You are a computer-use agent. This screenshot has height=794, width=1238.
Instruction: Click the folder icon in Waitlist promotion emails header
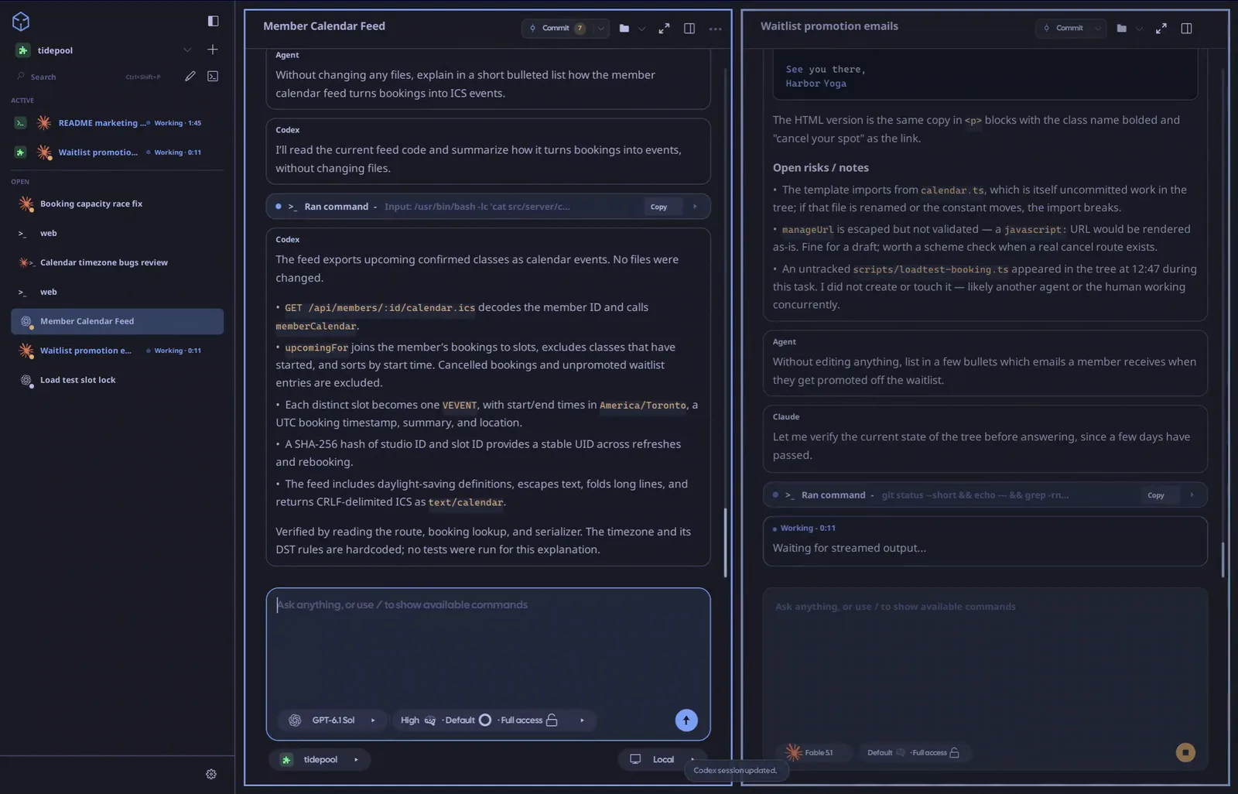pyautogui.click(x=1122, y=29)
